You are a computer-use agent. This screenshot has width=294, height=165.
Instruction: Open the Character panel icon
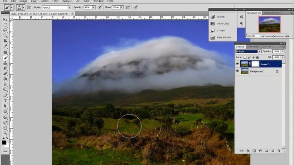241,17
